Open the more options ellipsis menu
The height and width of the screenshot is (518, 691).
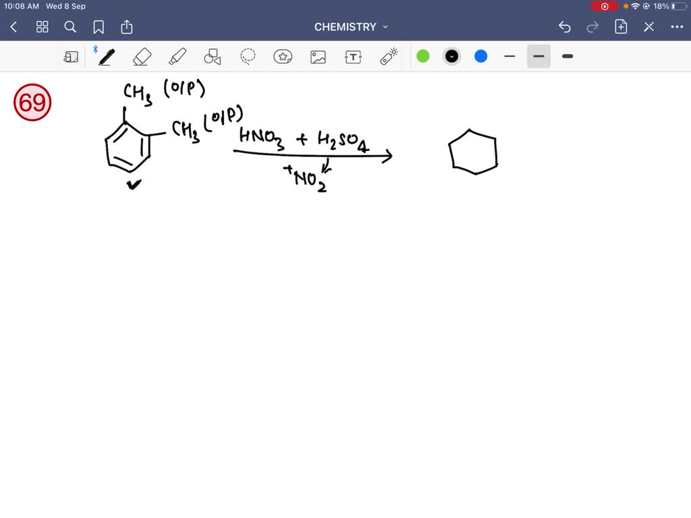click(678, 27)
